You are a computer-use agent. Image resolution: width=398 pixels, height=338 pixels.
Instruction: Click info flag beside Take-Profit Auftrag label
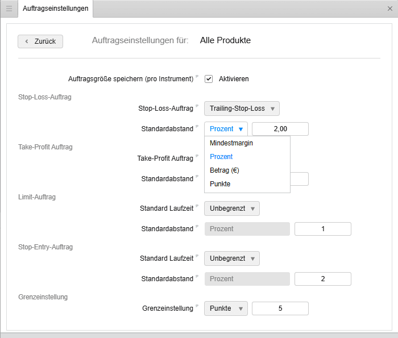pyautogui.click(x=198, y=157)
